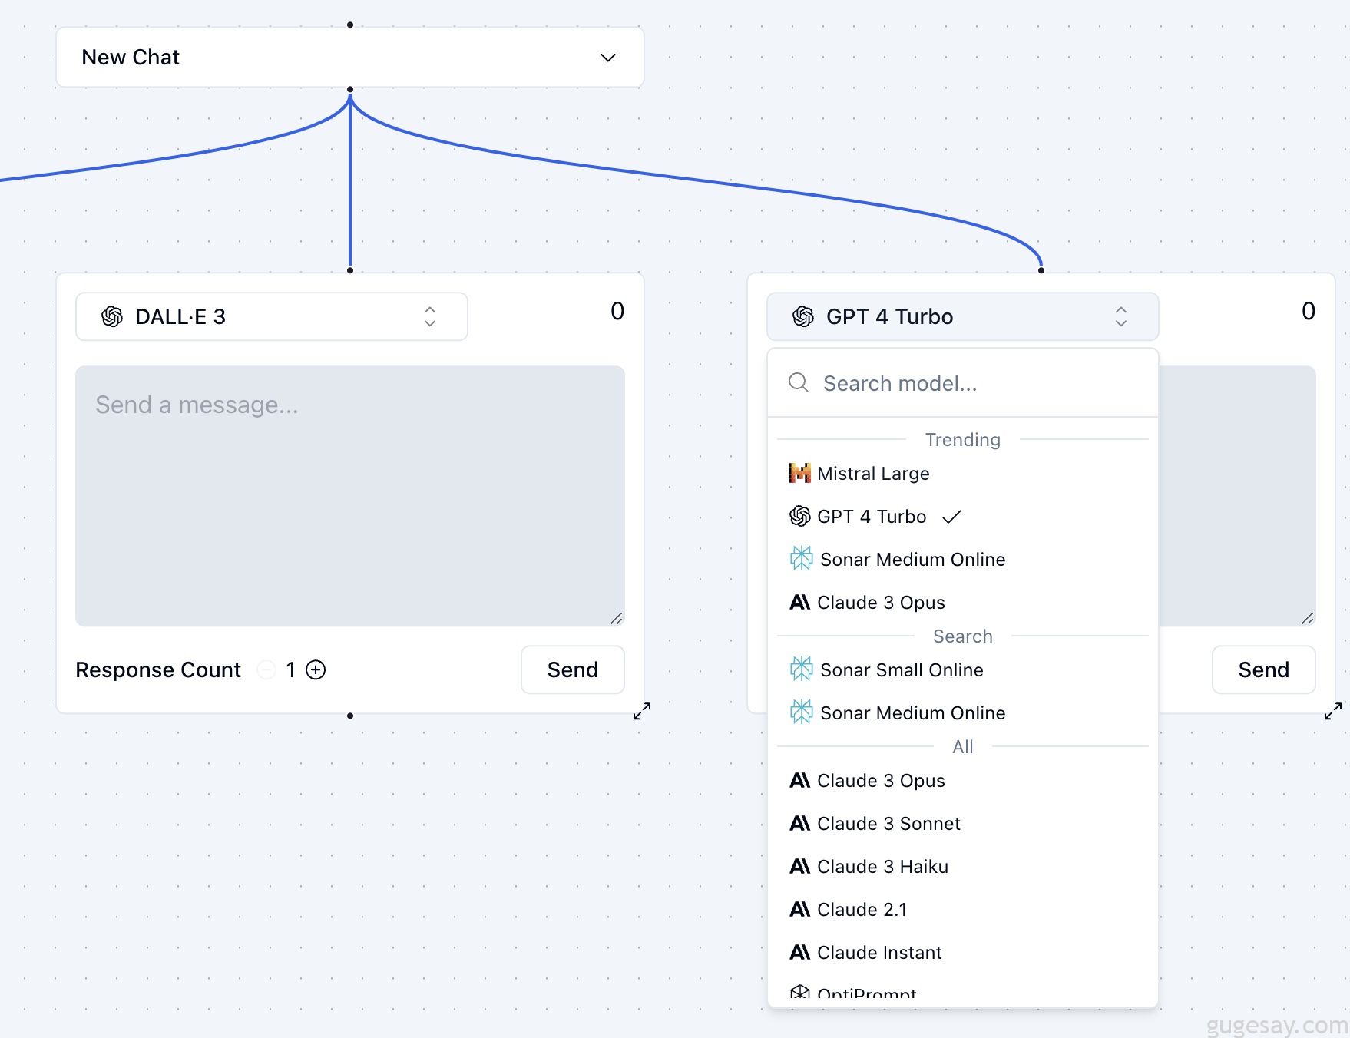Image resolution: width=1350 pixels, height=1038 pixels.
Task: Click Send in the GPT 4 Turbo card
Action: (x=1264, y=670)
